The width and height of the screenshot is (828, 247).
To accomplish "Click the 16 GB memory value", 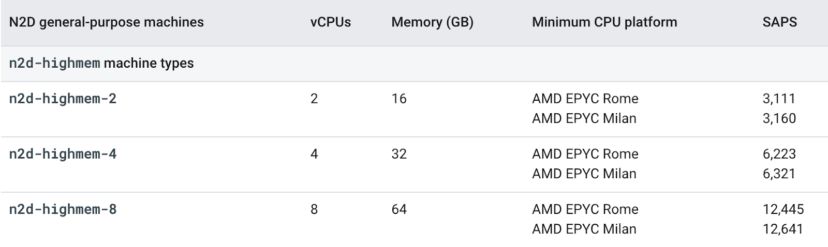I will (x=398, y=98).
